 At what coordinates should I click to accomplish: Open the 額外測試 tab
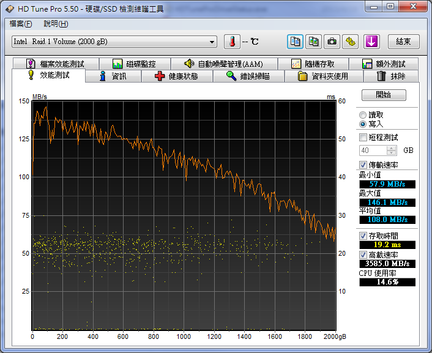coord(384,64)
